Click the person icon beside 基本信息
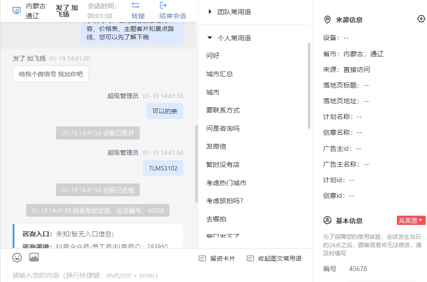Image resolution: width=427 pixels, height=282 pixels. (x=327, y=220)
